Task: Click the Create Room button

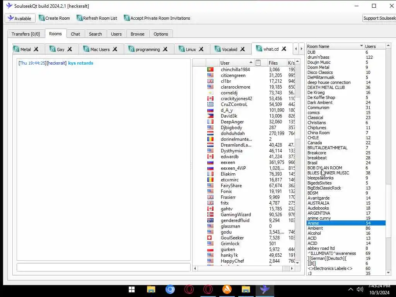Action: coord(54,18)
